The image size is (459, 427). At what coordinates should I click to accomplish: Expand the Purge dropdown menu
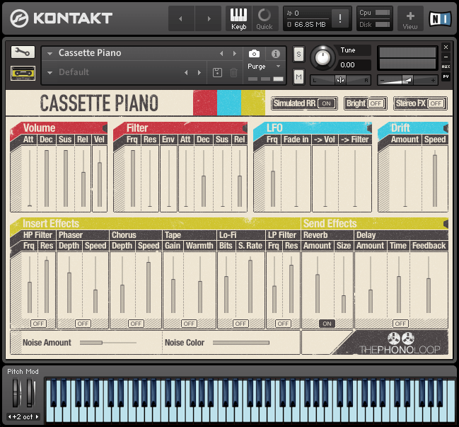[x=279, y=67]
